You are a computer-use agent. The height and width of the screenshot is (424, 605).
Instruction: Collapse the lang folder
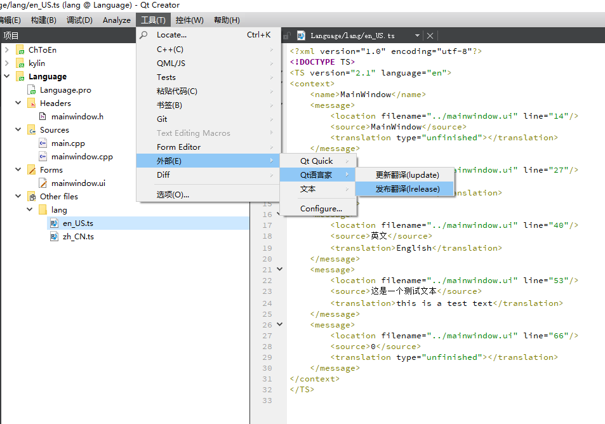(x=30, y=209)
